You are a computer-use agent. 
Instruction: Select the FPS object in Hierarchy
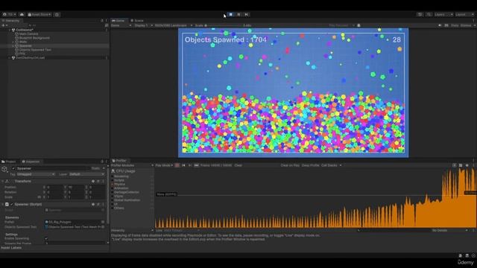click(22, 54)
